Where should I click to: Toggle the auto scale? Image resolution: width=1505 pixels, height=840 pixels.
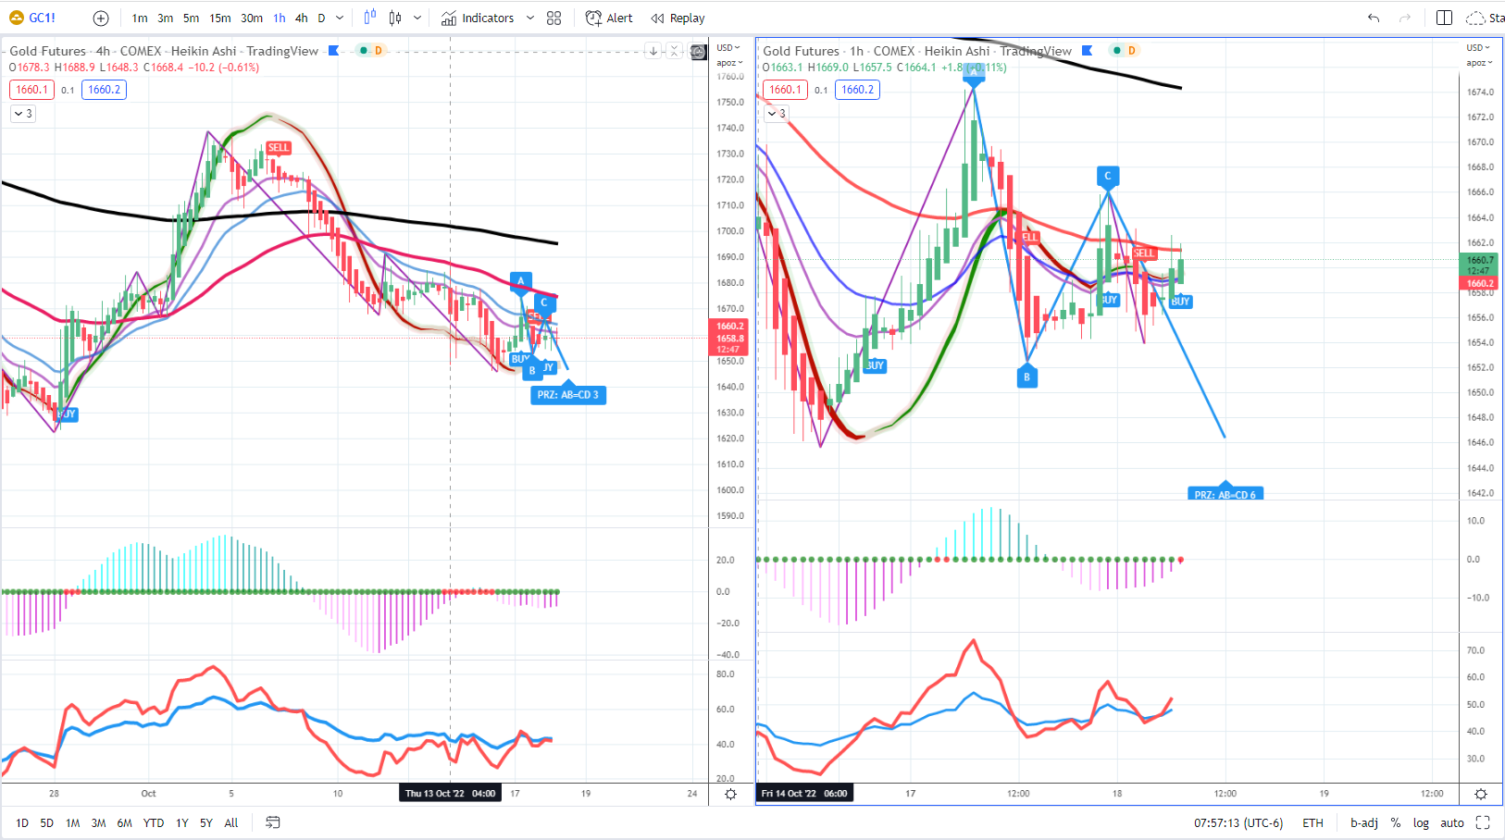[x=1452, y=822]
